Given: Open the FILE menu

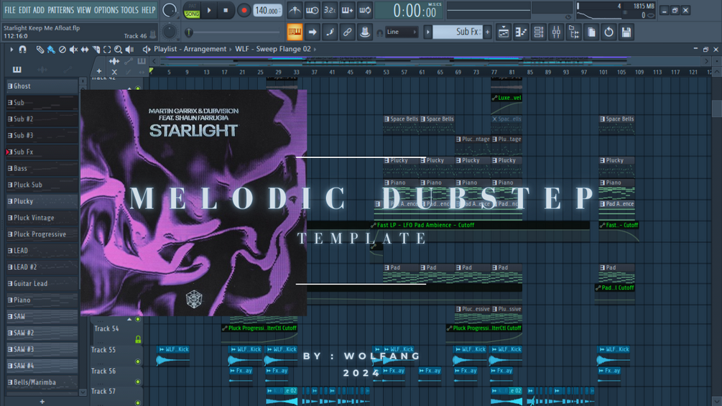Looking at the screenshot, I should pyautogui.click(x=9, y=10).
